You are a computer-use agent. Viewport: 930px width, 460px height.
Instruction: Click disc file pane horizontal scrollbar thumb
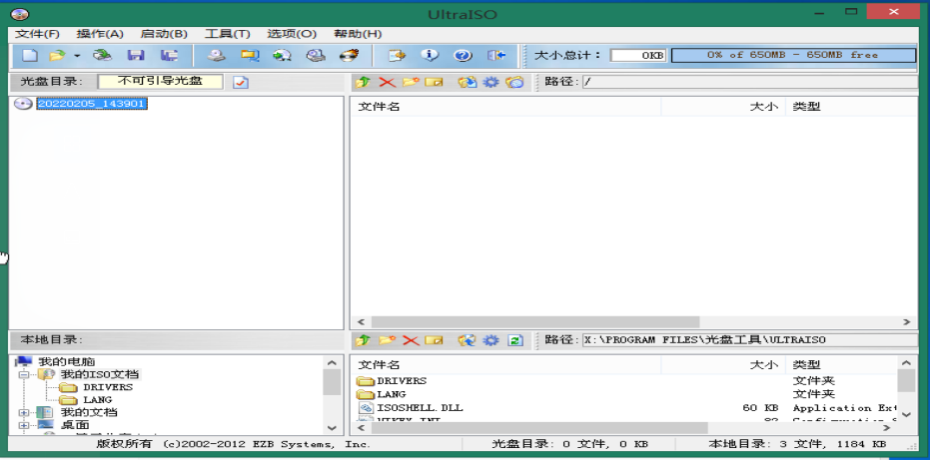[x=535, y=322]
